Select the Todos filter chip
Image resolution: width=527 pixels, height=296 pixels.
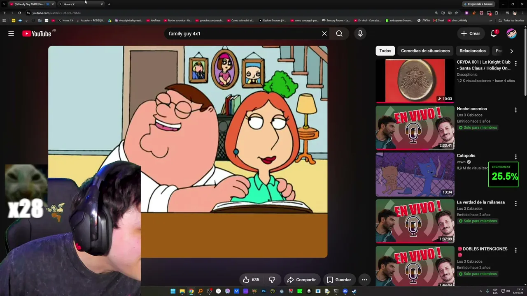(x=385, y=51)
